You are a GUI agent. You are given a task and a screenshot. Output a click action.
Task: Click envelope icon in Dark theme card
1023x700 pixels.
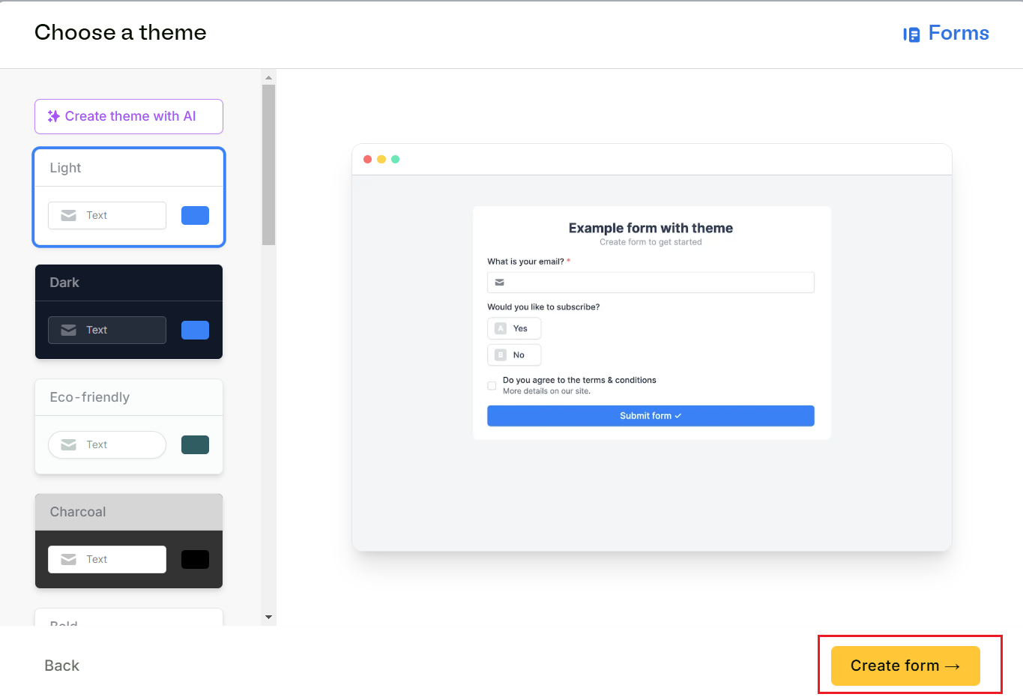pyautogui.click(x=68, y=330)
